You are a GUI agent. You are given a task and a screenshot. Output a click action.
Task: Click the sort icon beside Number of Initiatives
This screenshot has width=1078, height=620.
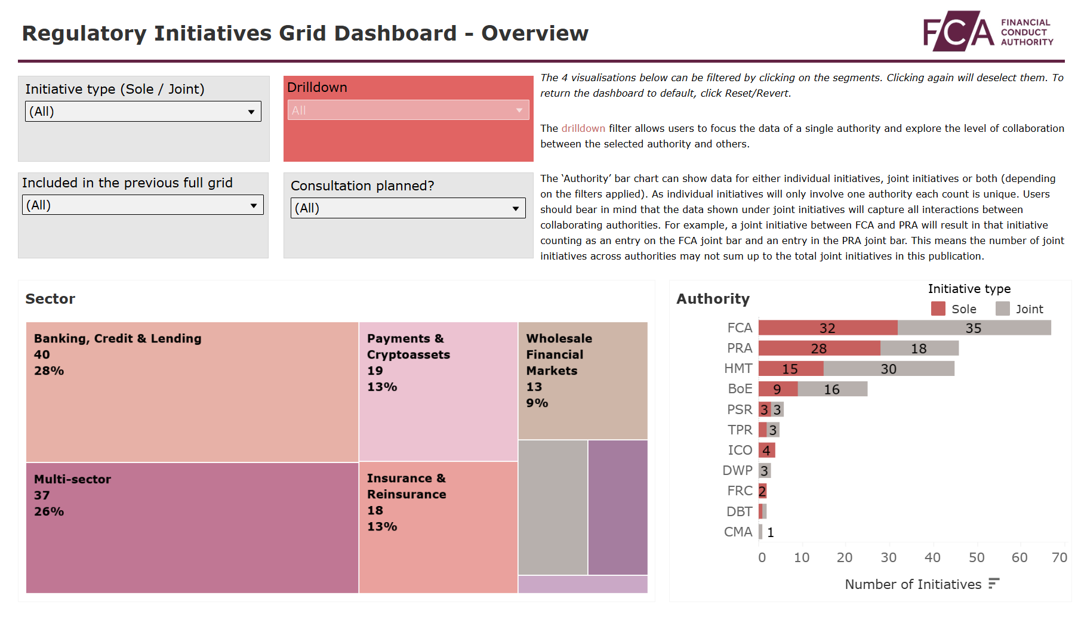pos(993,584)
